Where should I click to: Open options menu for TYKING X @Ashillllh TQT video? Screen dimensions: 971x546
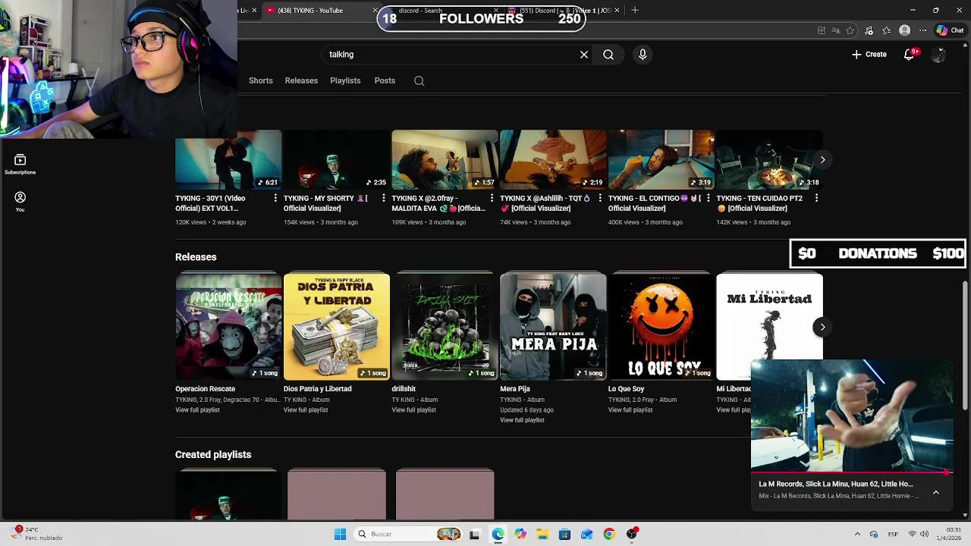599,198
